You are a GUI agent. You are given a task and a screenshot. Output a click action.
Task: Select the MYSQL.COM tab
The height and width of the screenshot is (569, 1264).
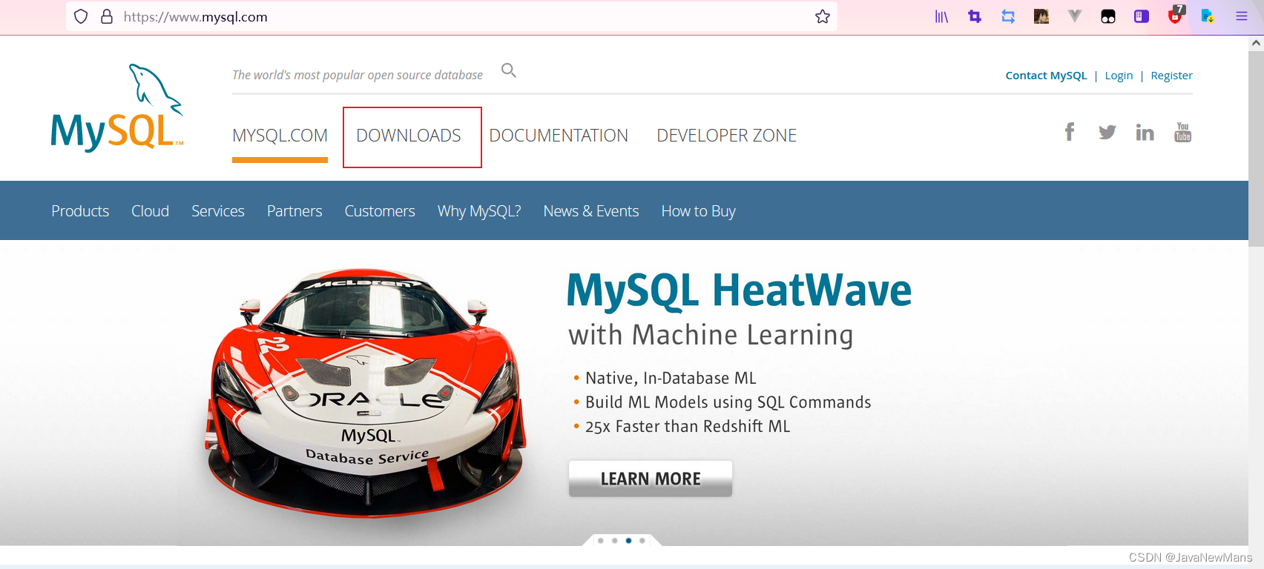tap(280, 136)
